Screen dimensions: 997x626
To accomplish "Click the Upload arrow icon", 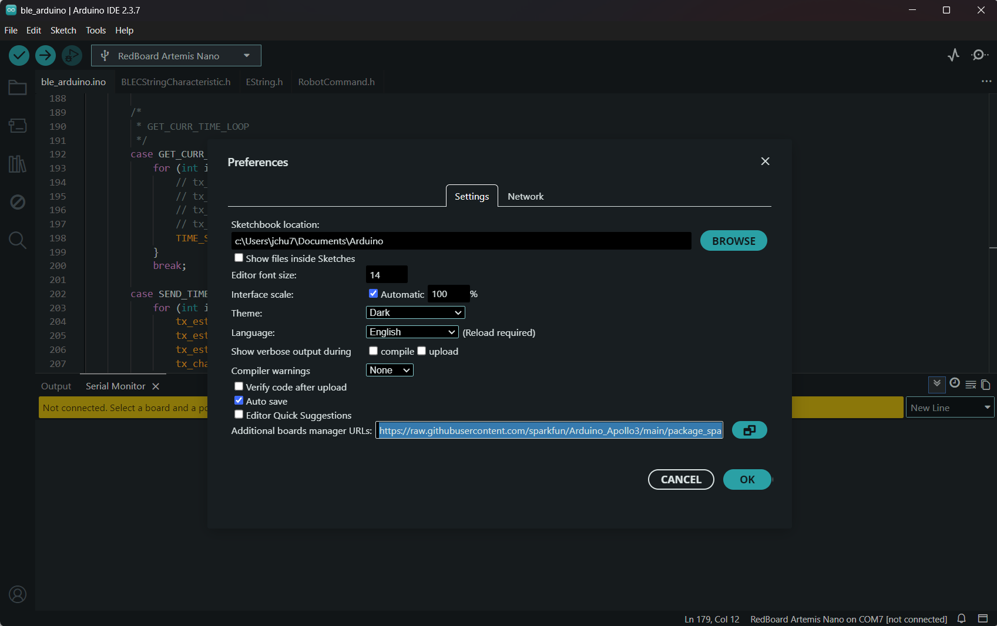I will [45, 56].
